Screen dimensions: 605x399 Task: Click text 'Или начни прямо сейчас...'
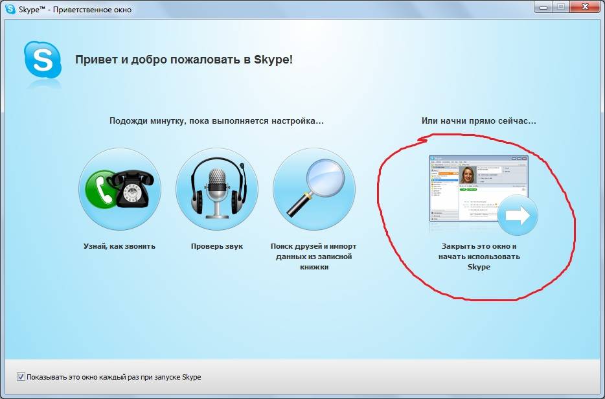479,120
